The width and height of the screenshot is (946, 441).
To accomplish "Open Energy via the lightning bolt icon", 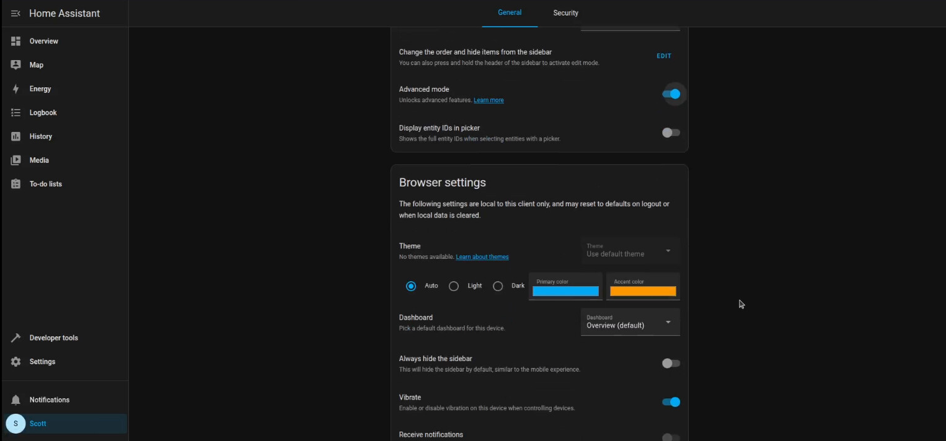I will click(x=16, y=89).
